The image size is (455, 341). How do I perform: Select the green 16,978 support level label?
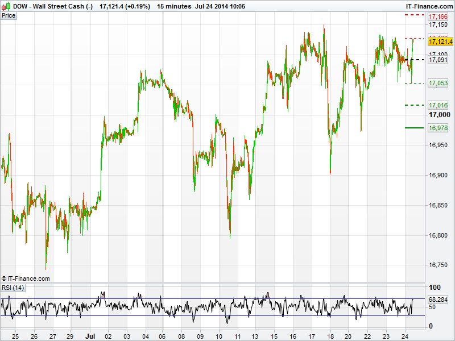(438, 128)
